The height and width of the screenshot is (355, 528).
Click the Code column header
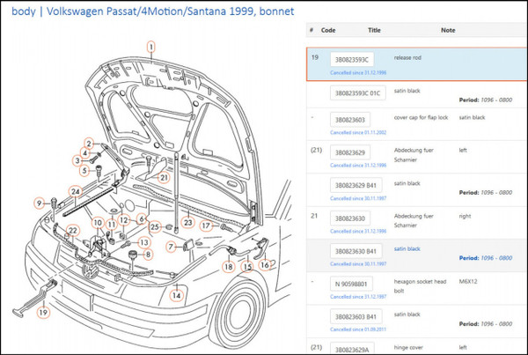[329, 30]
